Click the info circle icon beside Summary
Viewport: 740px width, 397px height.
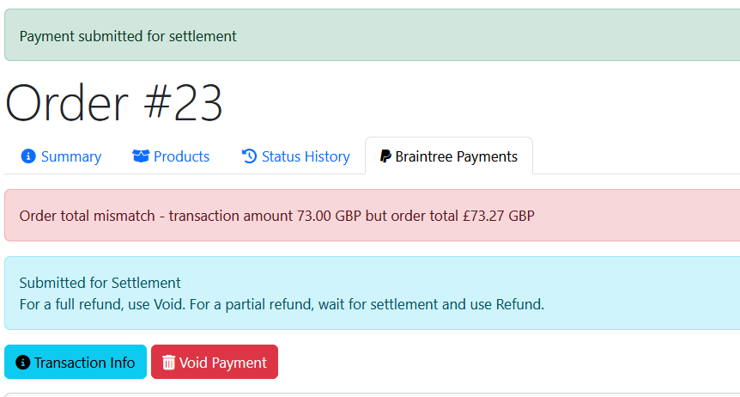(28, 156)
